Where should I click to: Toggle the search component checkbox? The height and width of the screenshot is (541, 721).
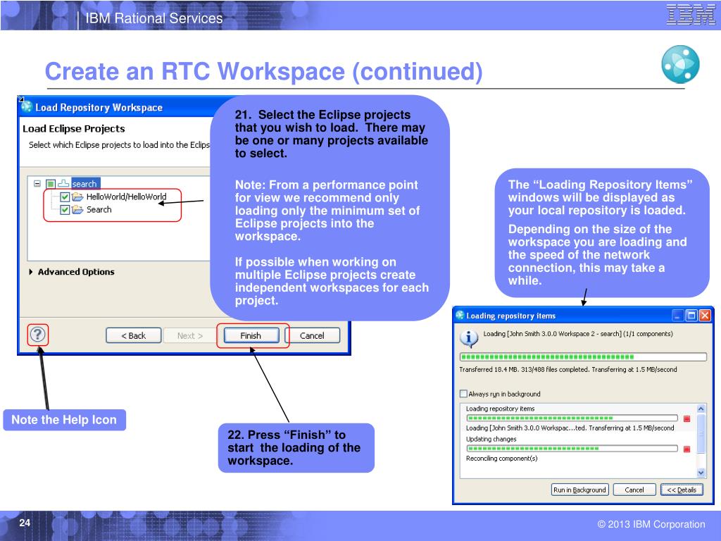[x=51, y=184]
